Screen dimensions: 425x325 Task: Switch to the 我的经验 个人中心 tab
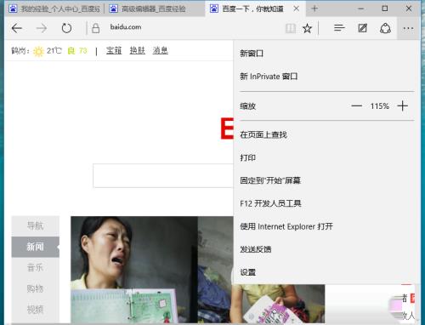(54, 9)
